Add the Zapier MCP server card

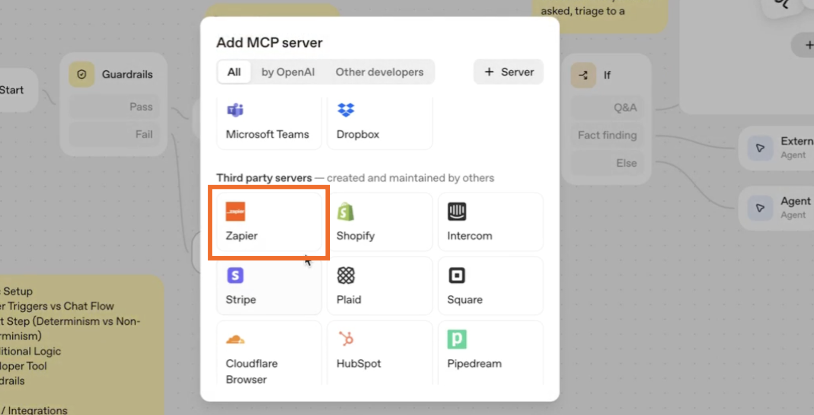pos(269,222)
